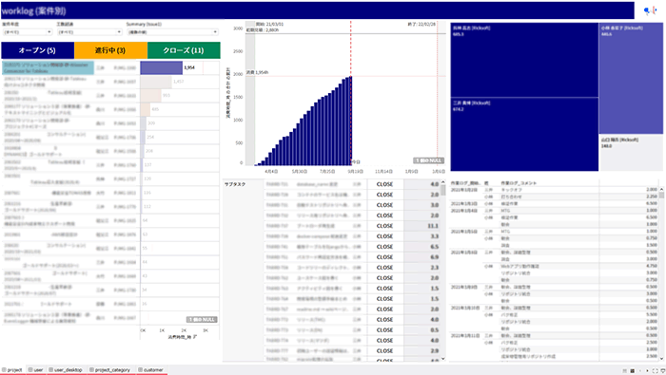
Task: Open presentation mode icon at bottom-right corner
Action: (x=663, y=371)
